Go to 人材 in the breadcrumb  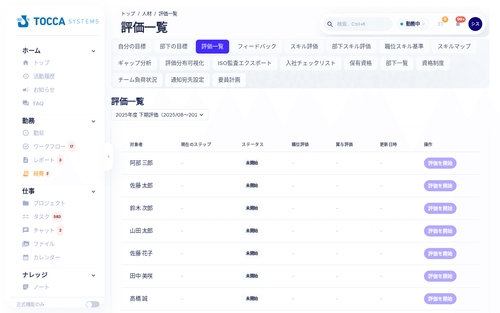pos(147,14)
